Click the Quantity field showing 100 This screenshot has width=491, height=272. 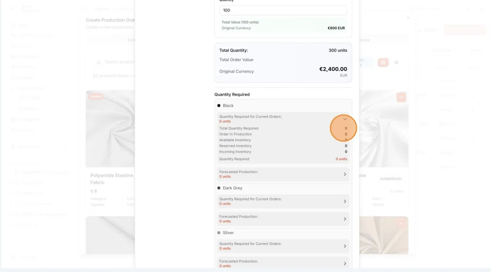(283, 10)
